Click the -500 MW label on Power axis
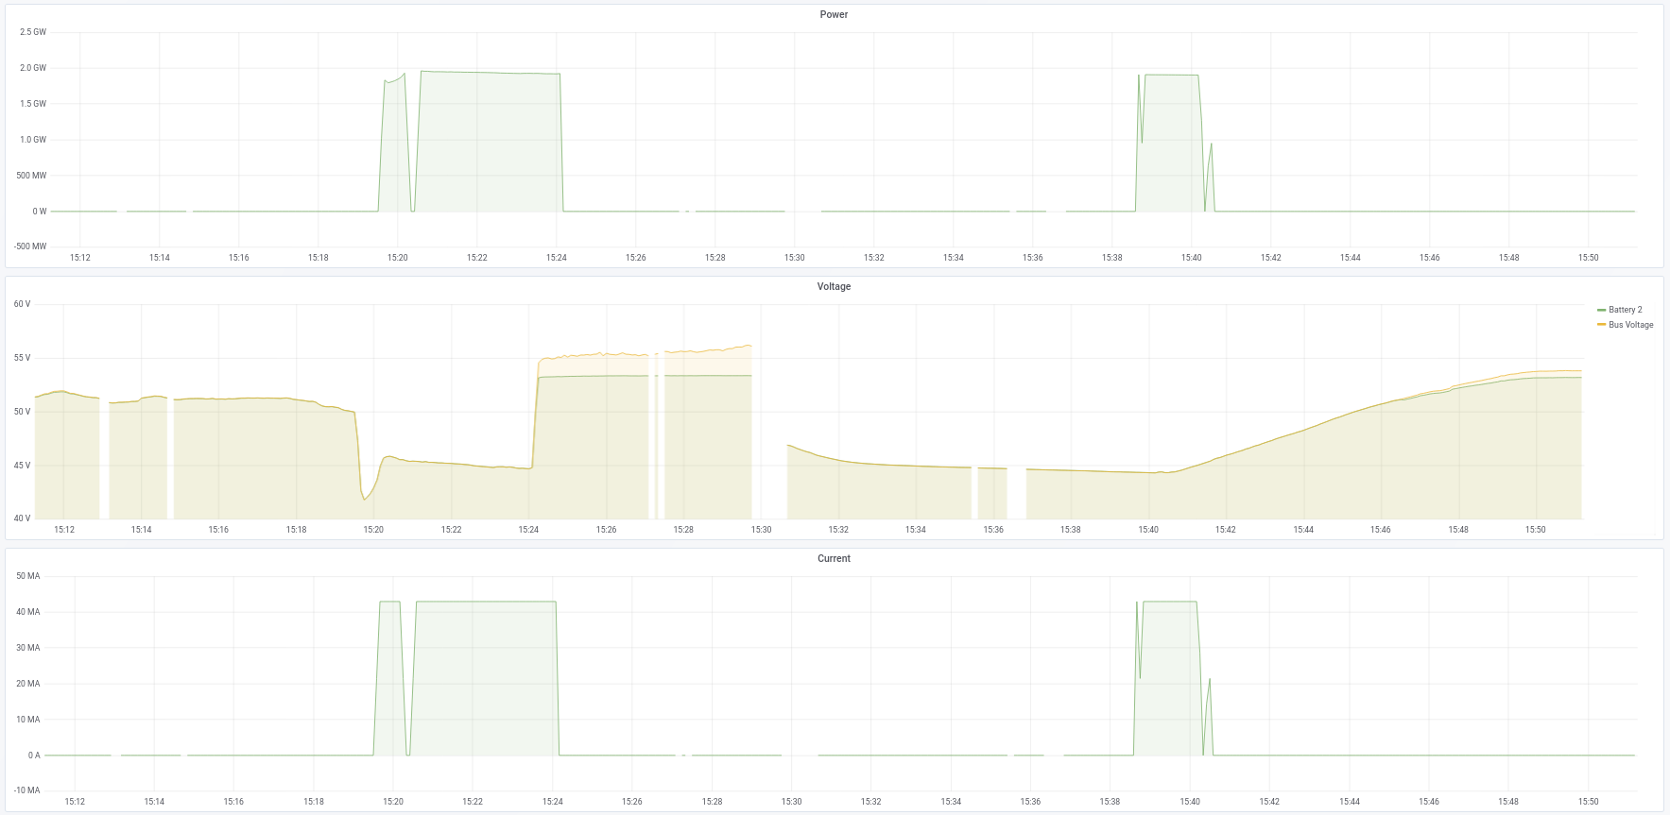The height and width of the screenshot is (815, 1670). (30, 246)
